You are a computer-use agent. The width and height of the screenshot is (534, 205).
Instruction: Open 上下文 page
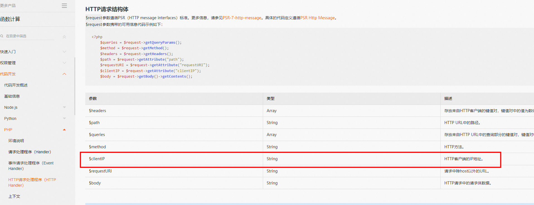[x=14, y=196]
